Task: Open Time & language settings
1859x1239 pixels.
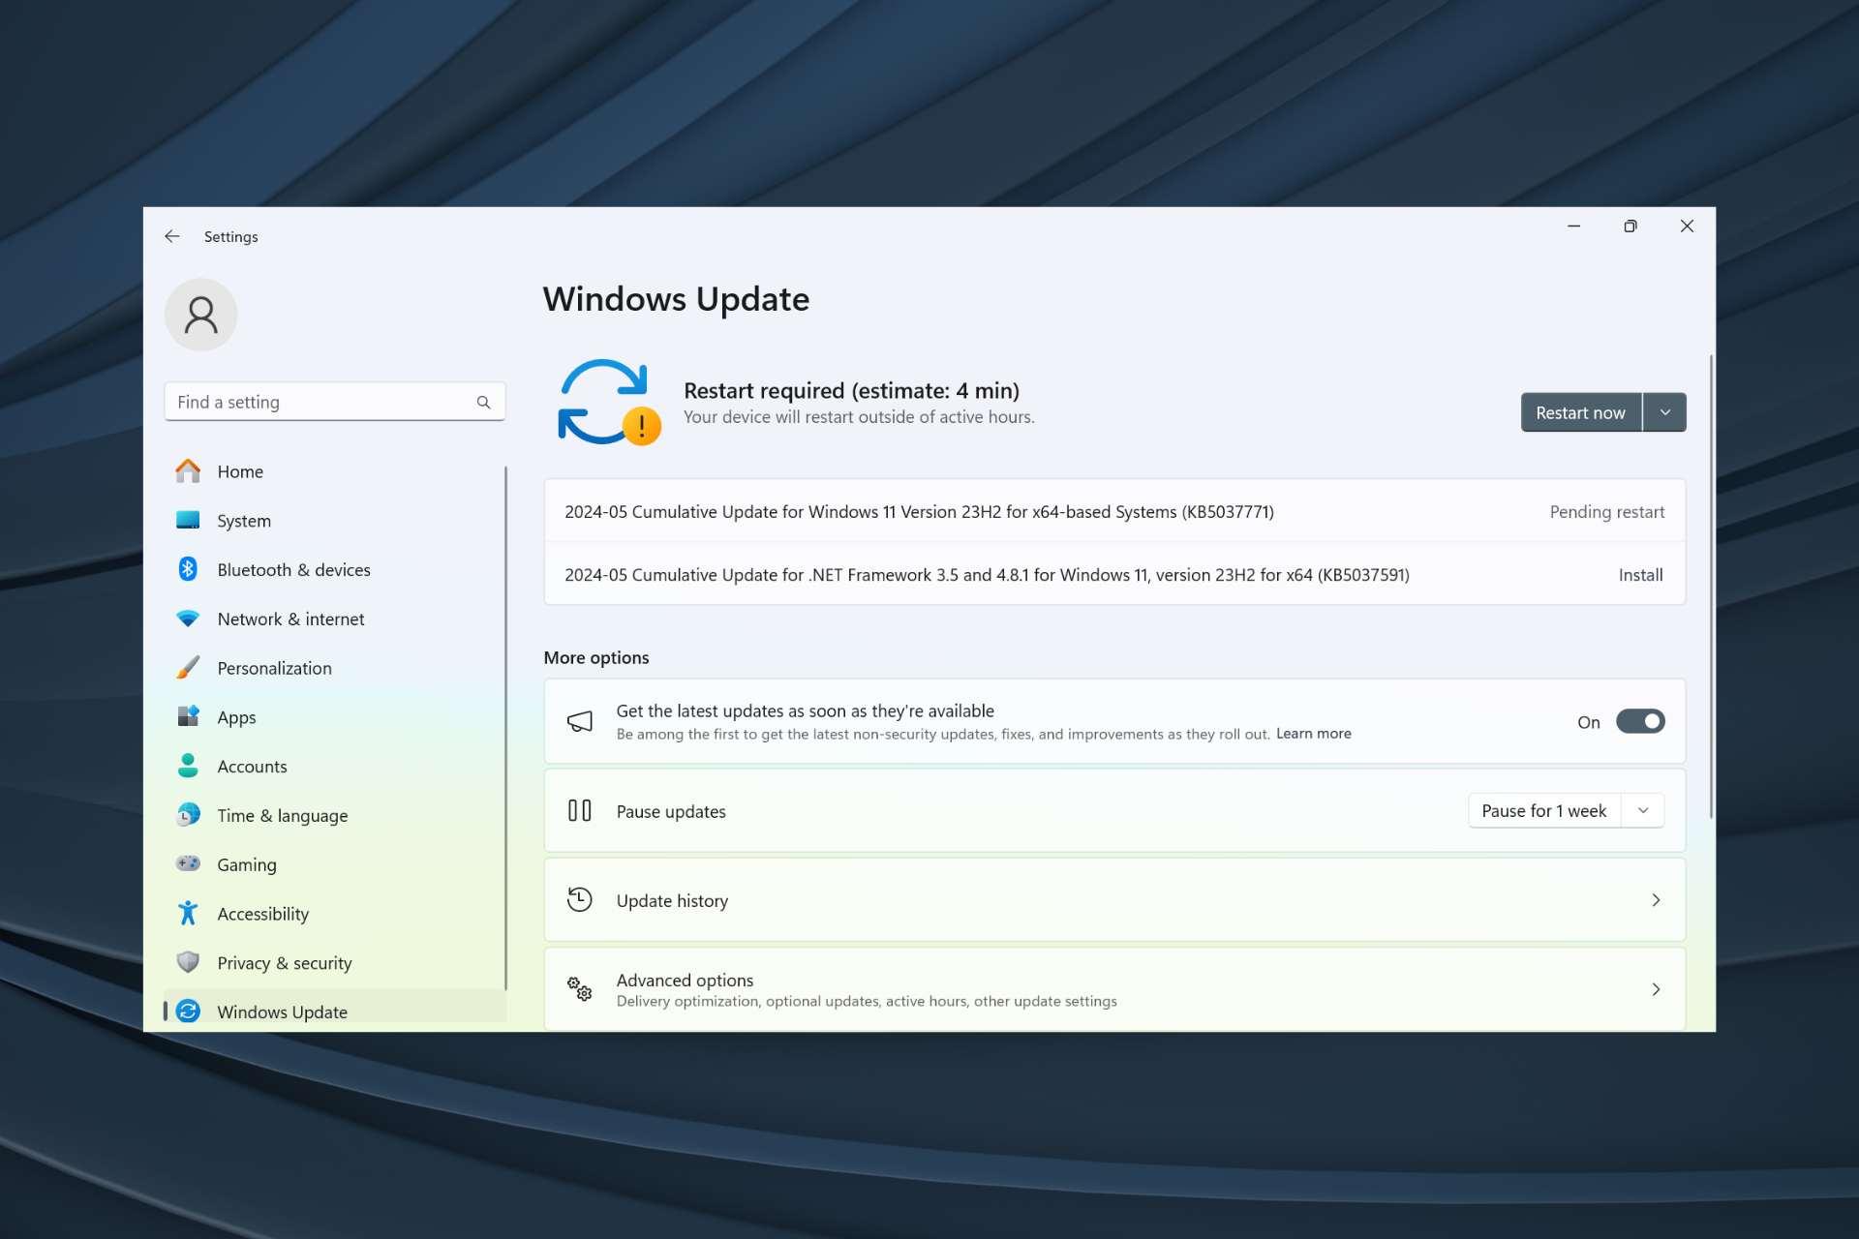Action: 335,815
